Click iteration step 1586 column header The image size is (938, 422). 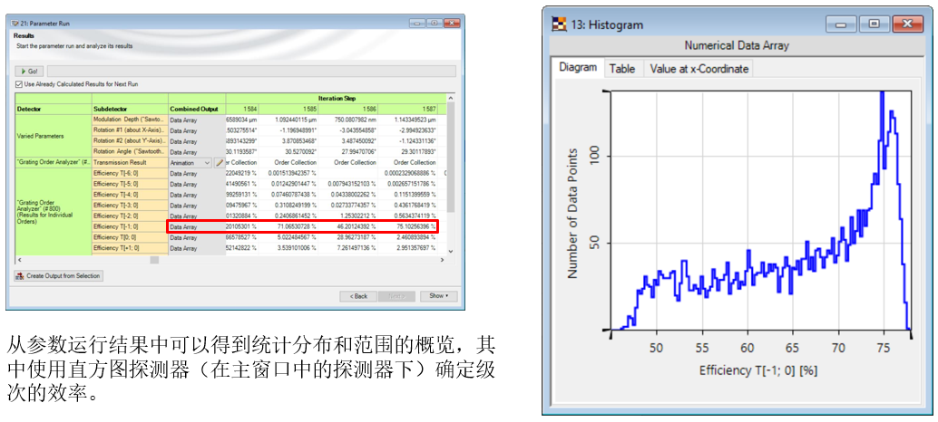pos(348,110)
